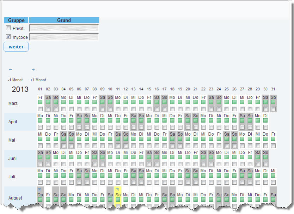Click green status square for Juni 01
Image resolution: width=294 pixels, height=214 pixels.
pyautogui.click(x=40, y=157)
